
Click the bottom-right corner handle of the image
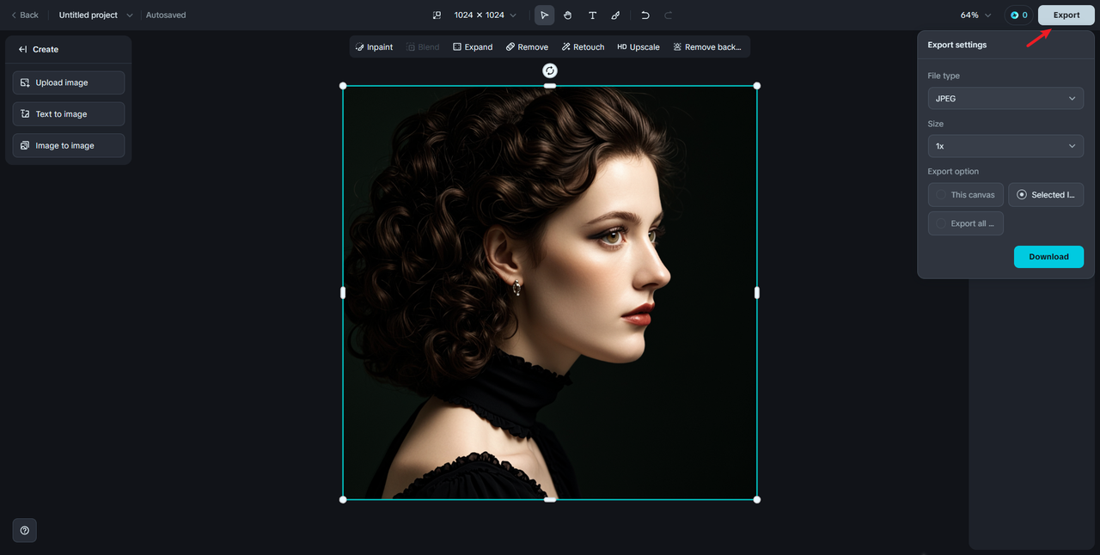click(x=757, y=499)
